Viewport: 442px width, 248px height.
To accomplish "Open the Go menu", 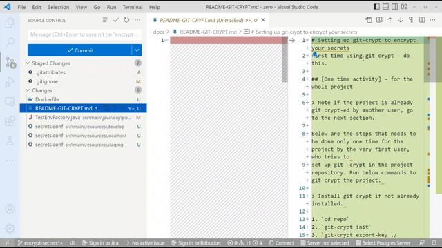I will 97,7.
